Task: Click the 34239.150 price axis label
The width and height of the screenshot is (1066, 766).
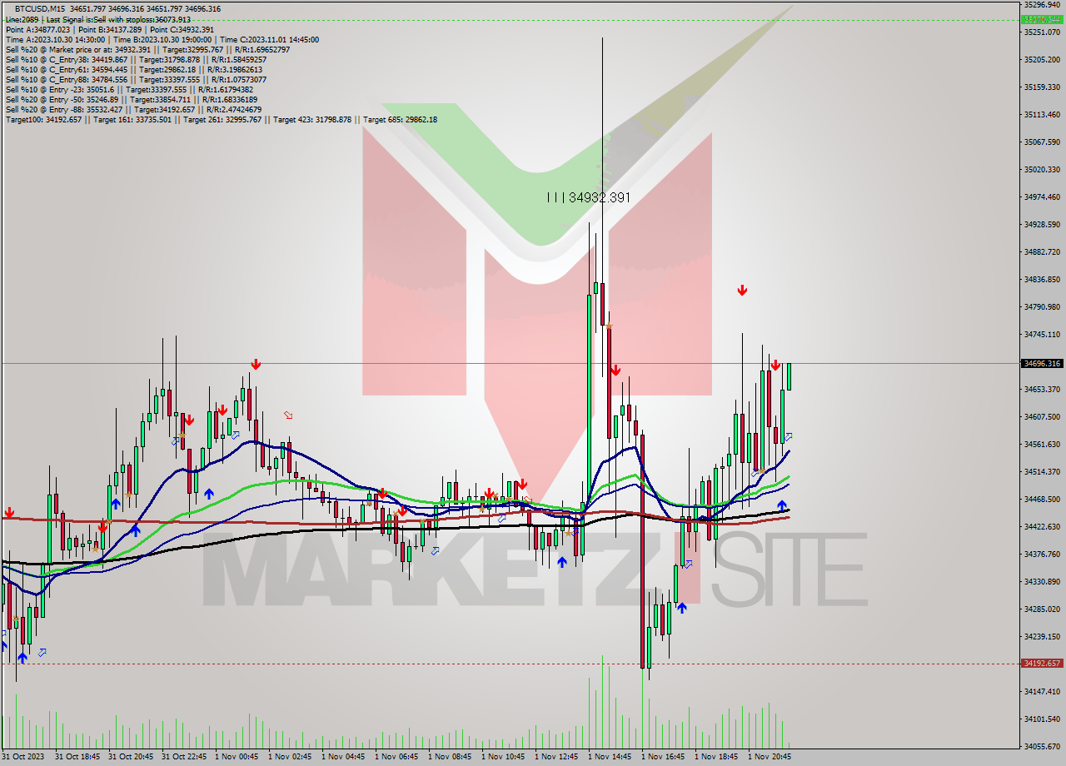Action: [x=1042, y=636]
